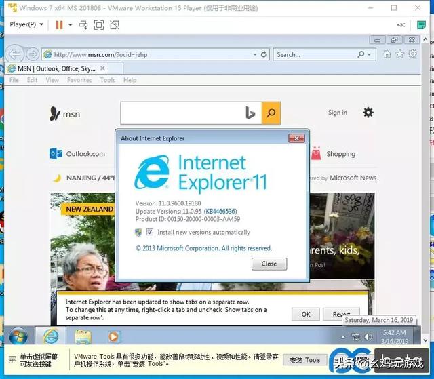Click the 安装 Tools button
Viewport: 434px width, 379px height.
(x=304, y=360)
